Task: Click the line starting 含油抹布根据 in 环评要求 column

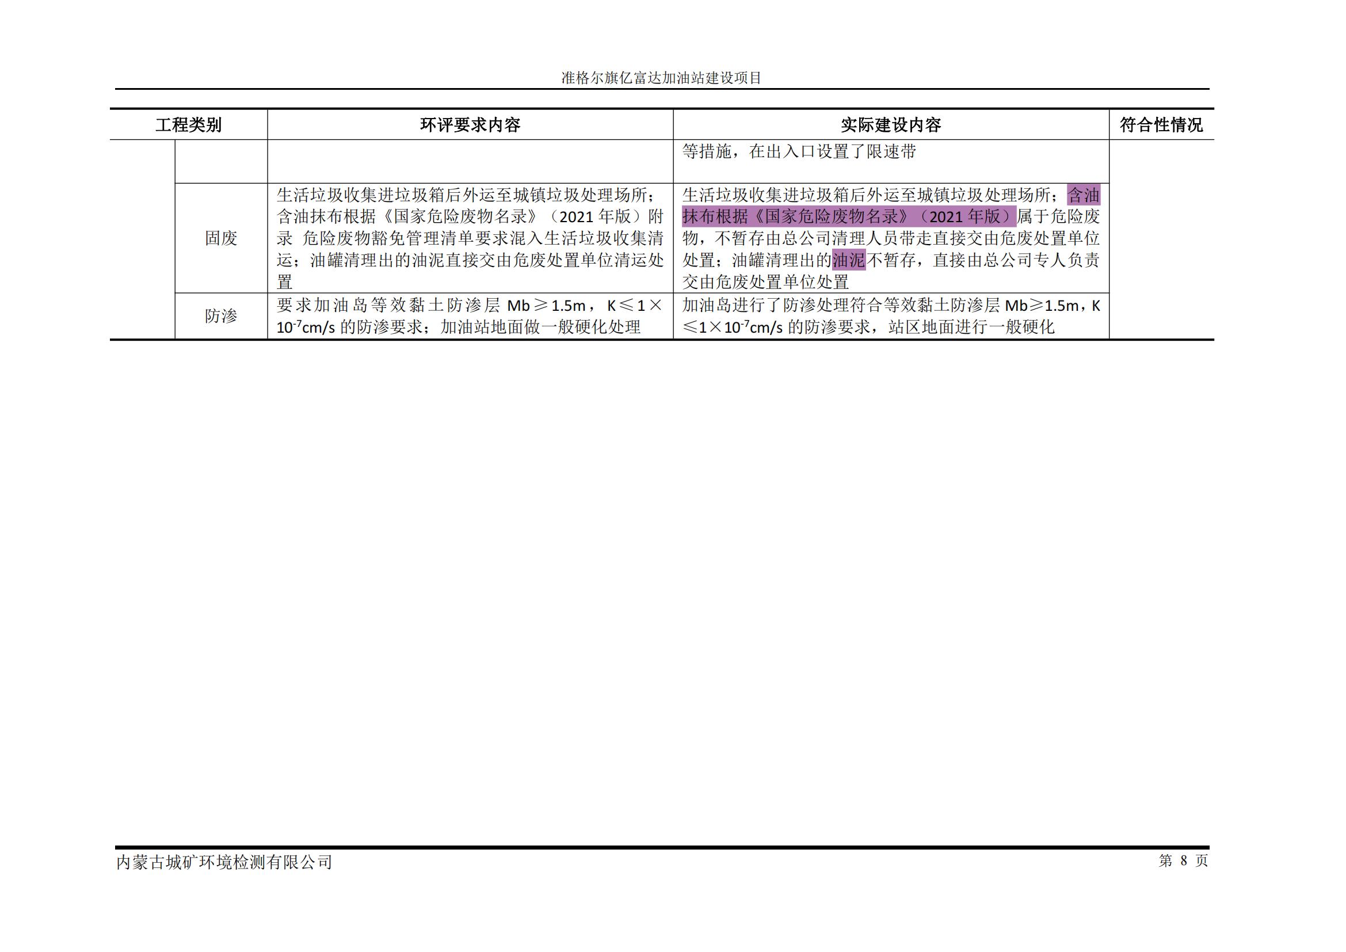Action: 470,217
